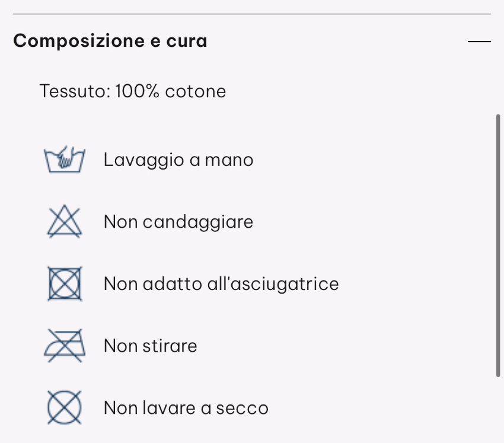
Task: Click the Non stirare label
Action: (150, 346)
